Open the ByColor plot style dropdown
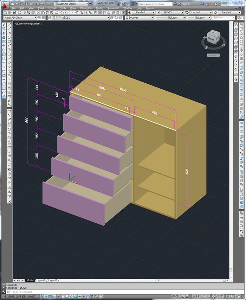Screen dimensions: 246x300 223,18
